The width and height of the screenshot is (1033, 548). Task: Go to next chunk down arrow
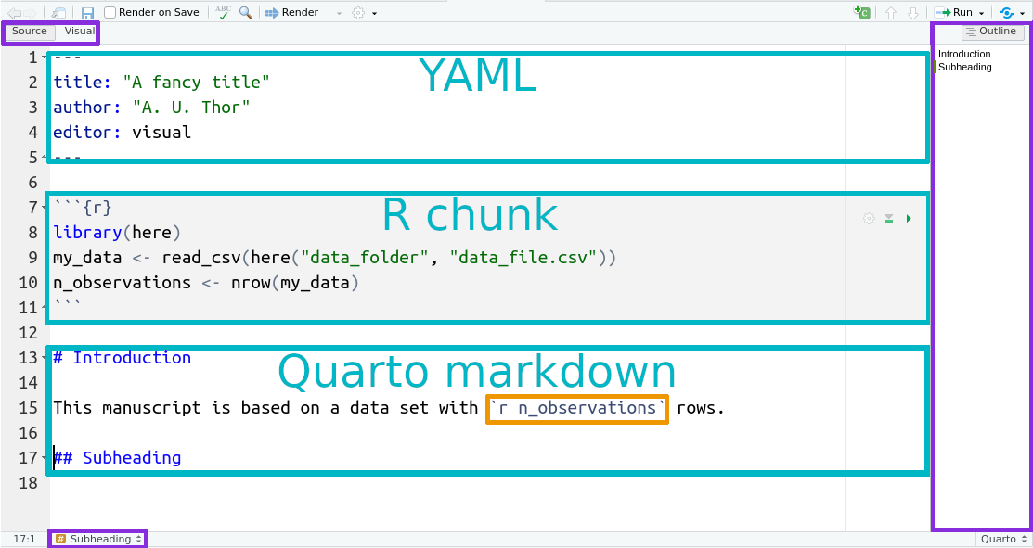[x=912, y=12]
